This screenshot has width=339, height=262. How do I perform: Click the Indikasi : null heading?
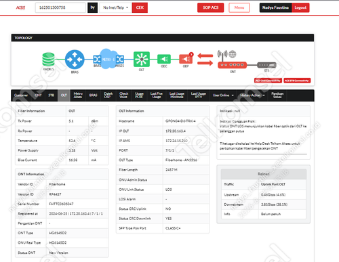[230, 111]
